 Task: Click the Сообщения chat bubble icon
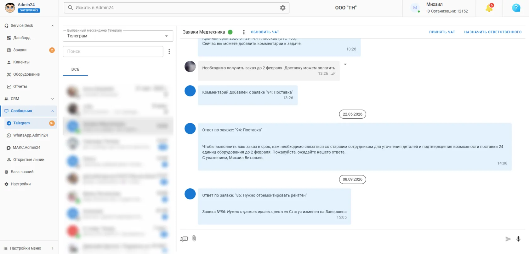[x=6, y=111]
